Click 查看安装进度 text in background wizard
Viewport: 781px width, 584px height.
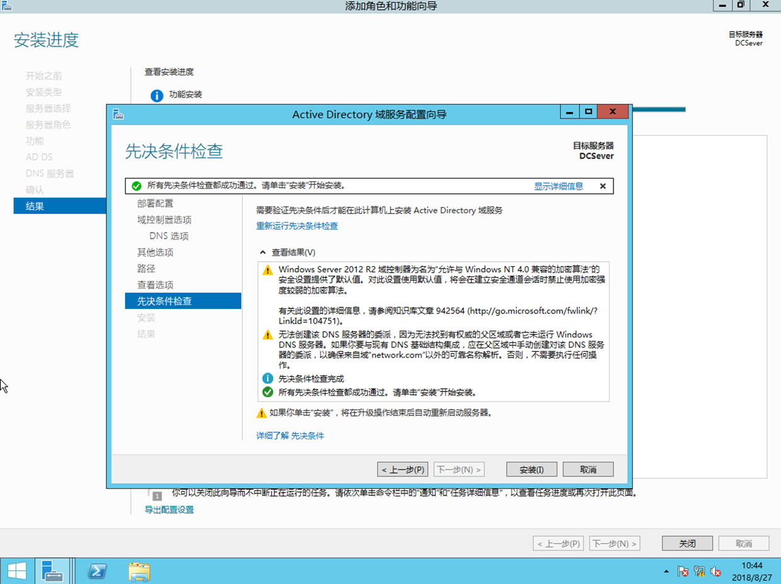pos(169,72)
